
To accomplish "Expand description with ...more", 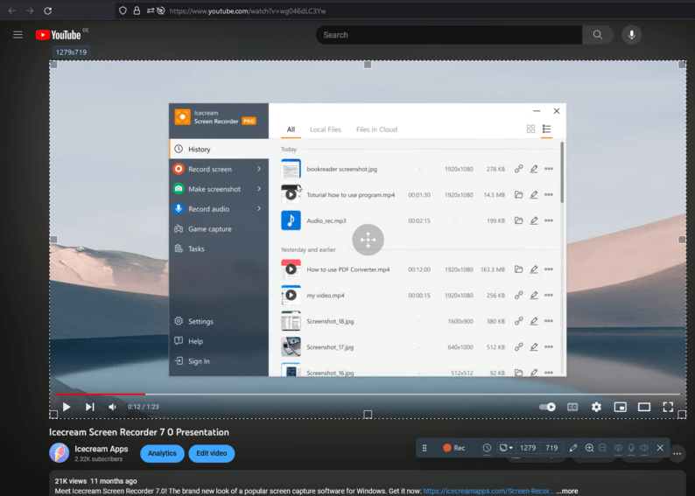I will [567, 491].
